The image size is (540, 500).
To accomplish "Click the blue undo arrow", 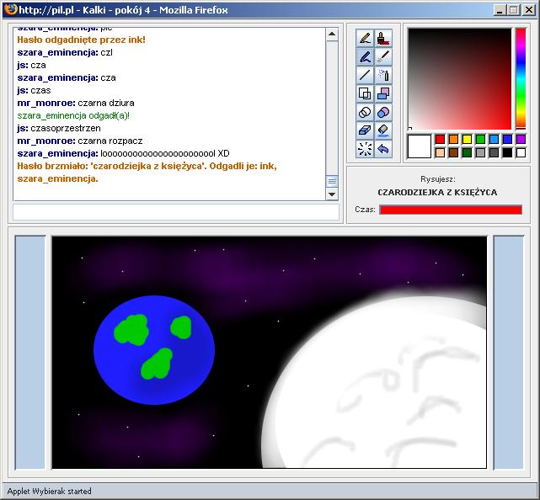I will click(383, 149).
